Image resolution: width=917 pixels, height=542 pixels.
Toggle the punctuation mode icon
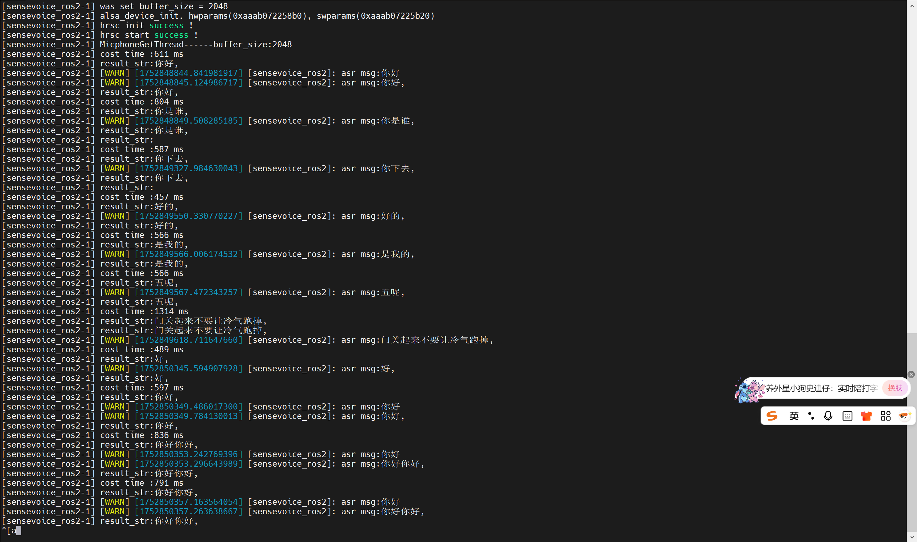coord(811,416)
